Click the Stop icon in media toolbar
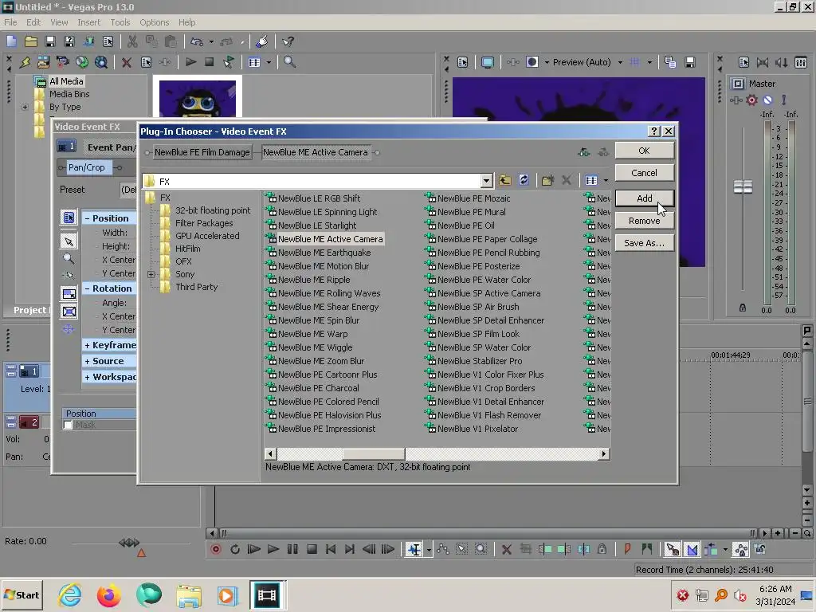Viewport: 816px width, 612px height. (210, 62)
